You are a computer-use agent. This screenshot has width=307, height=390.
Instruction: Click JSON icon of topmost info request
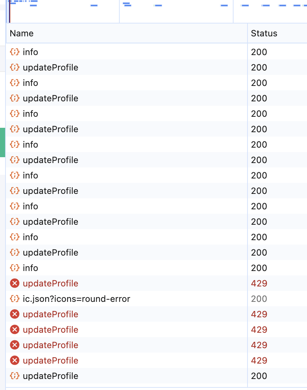click(14, 52)
